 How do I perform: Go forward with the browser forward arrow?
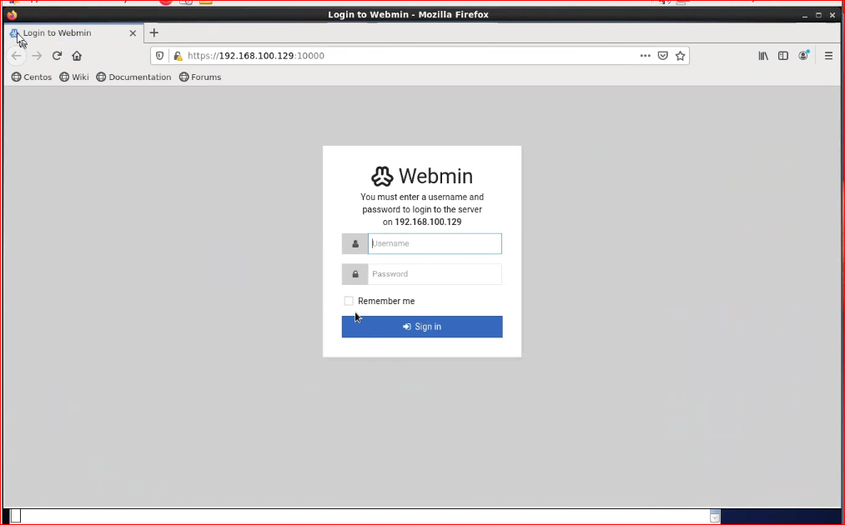pyautogui.click(x=37, y=56)
